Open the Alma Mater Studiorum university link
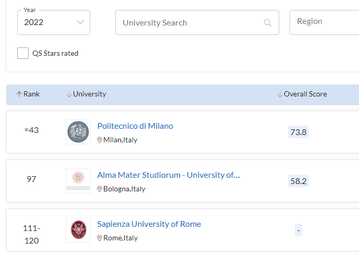 point(169,175)
